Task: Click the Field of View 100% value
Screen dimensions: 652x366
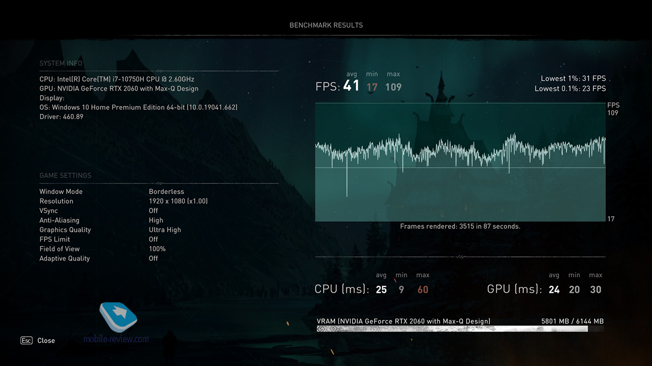Action: [x=157, y=249]
